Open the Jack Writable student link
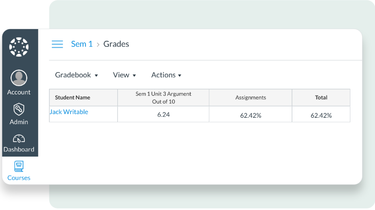This screenshot has height=210, width=375. point(69,112)
